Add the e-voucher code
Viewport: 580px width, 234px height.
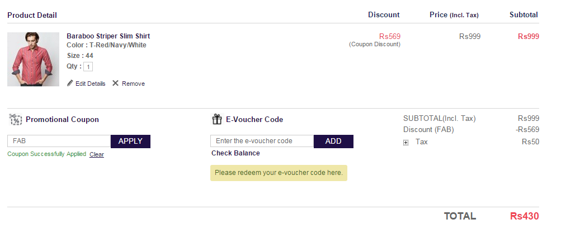[334, 141]
